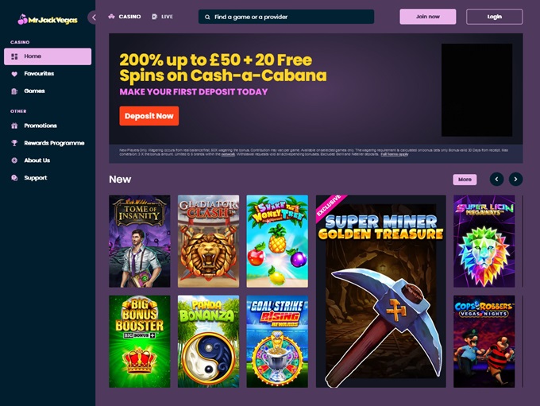Open the Casino tab in the header

(125, 17)
